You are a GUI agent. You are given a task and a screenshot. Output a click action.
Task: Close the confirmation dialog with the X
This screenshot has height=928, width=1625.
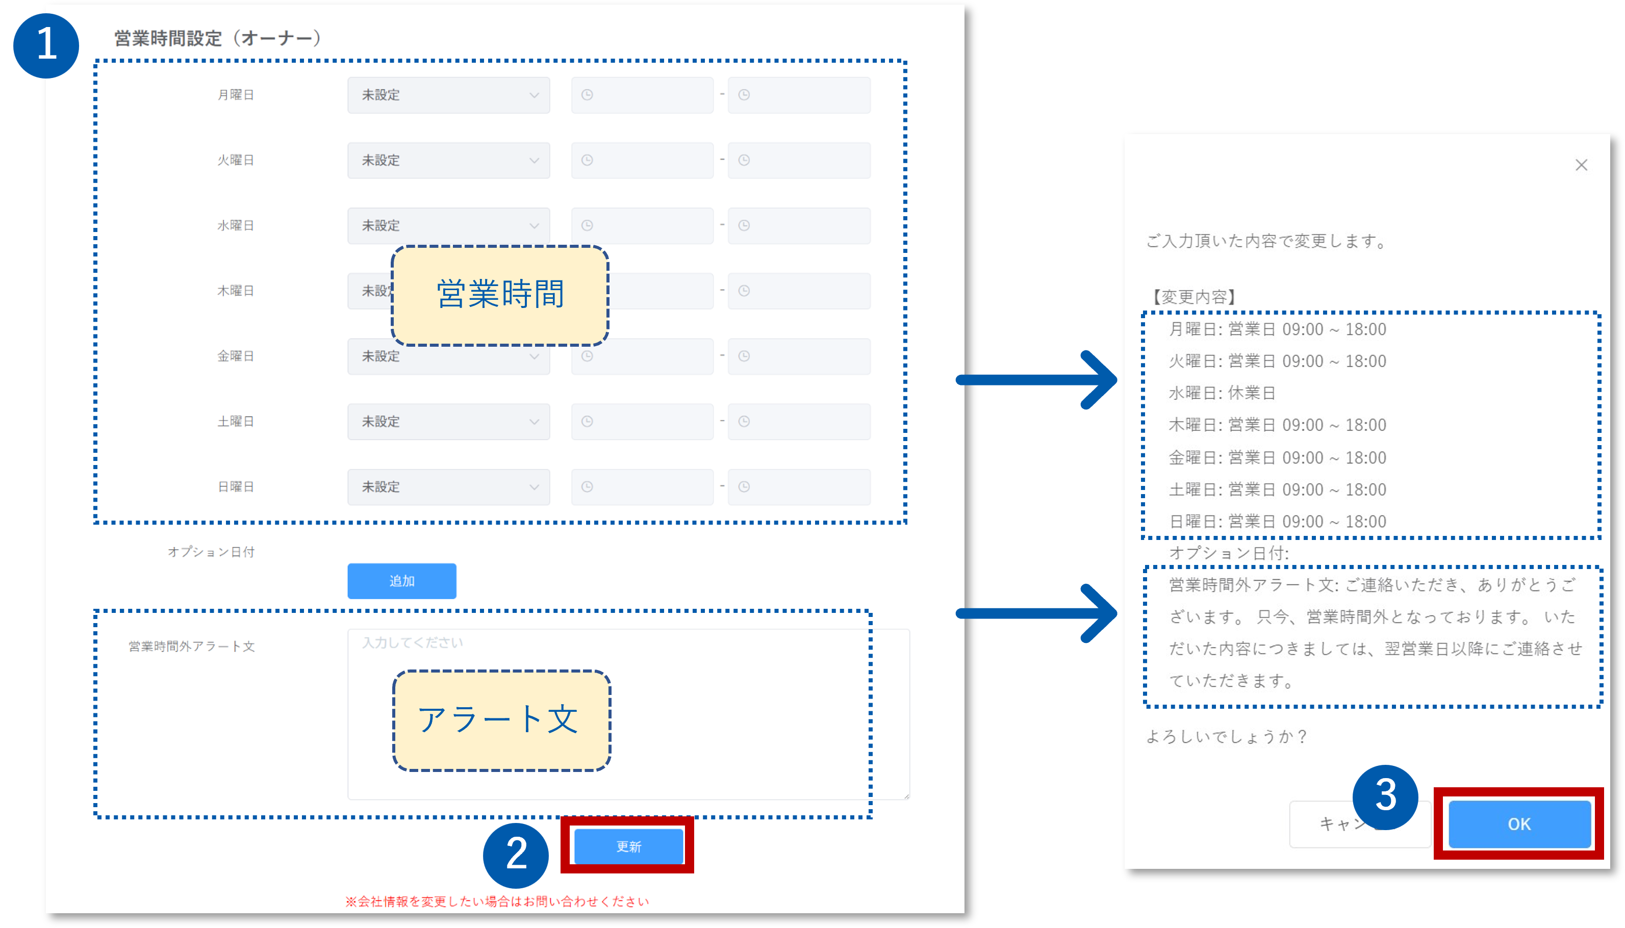pos(1581,164)
